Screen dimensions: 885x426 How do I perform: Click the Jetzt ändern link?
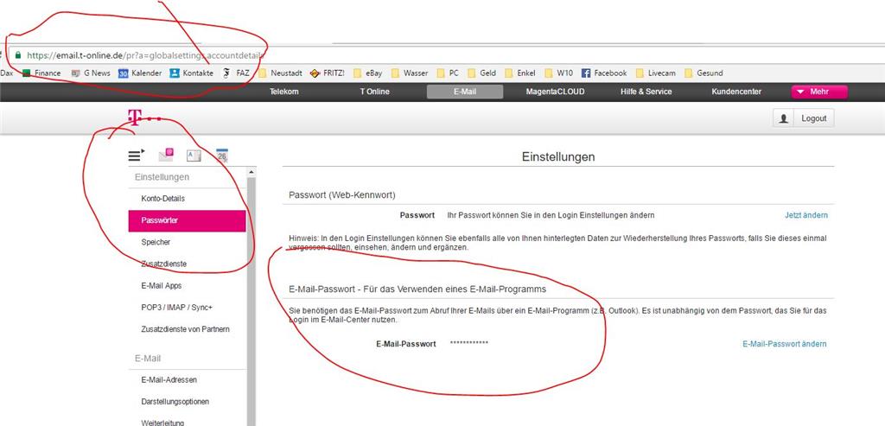(806, 215)
